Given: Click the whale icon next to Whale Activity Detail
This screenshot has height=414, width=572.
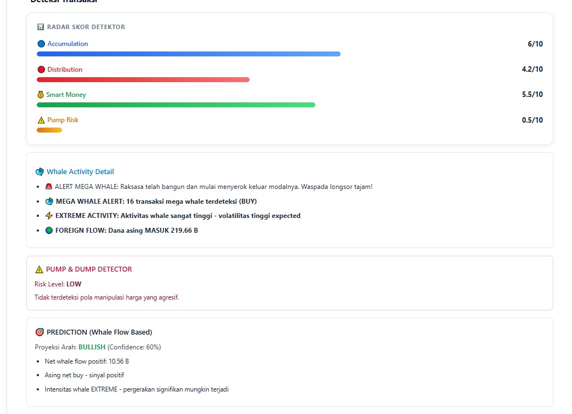Looking at the screenshot, I should click(x=39, y=171).
